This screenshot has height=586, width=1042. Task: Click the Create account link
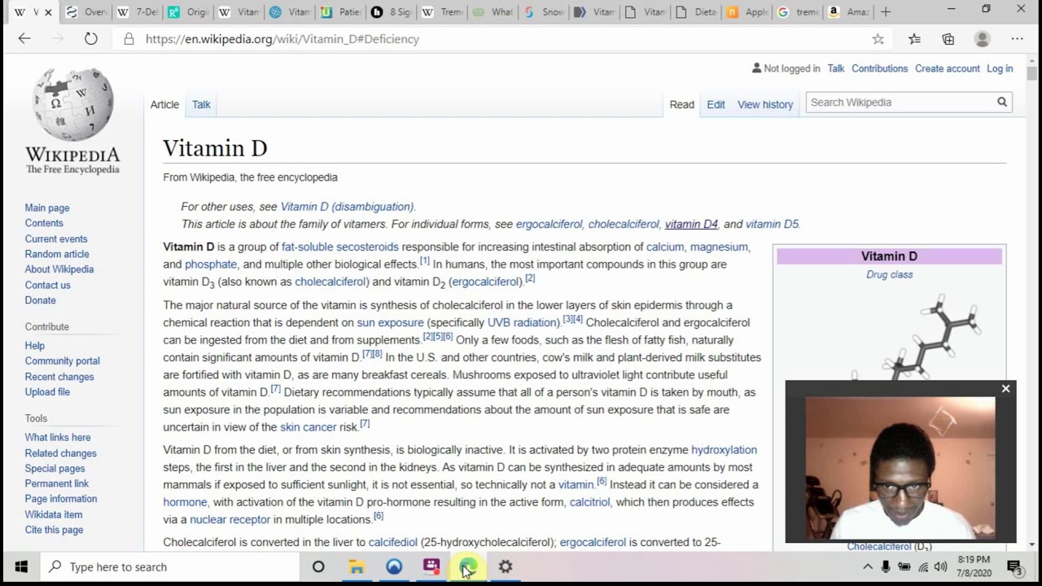(947, 68)
